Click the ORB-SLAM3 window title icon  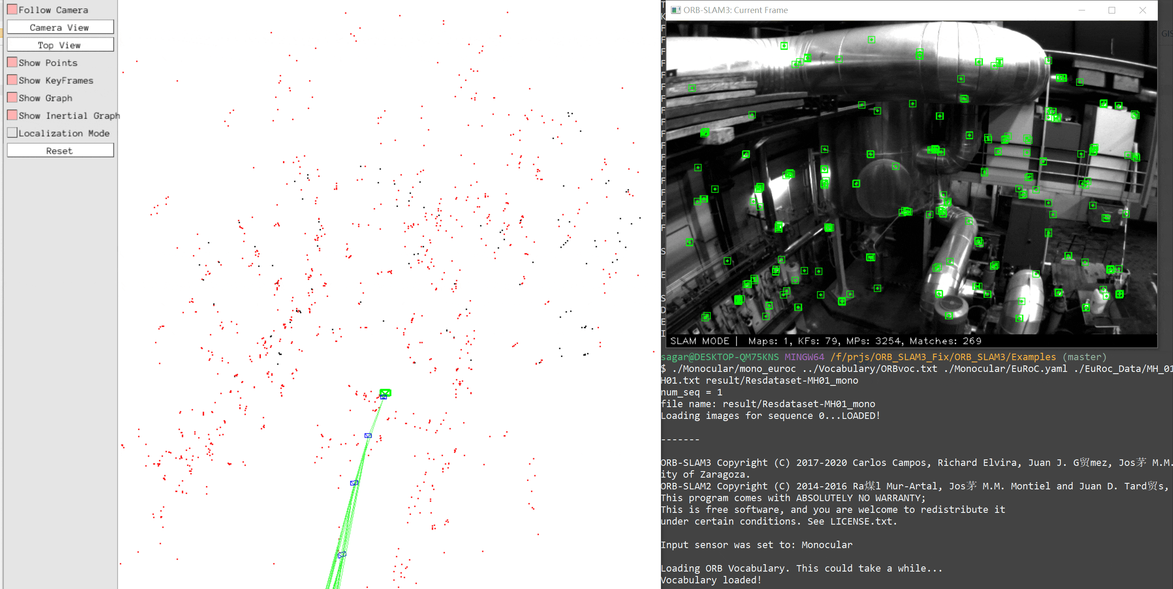tap(676, 10)
